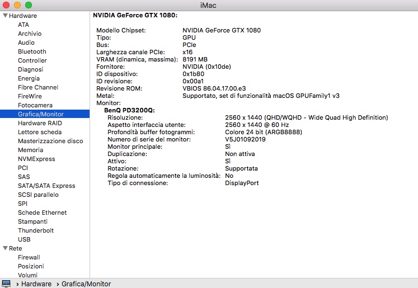Screen dimensions: 418x288
Task: Click Hardware in the bottom path bar
Action: click(x=36, y=284)
